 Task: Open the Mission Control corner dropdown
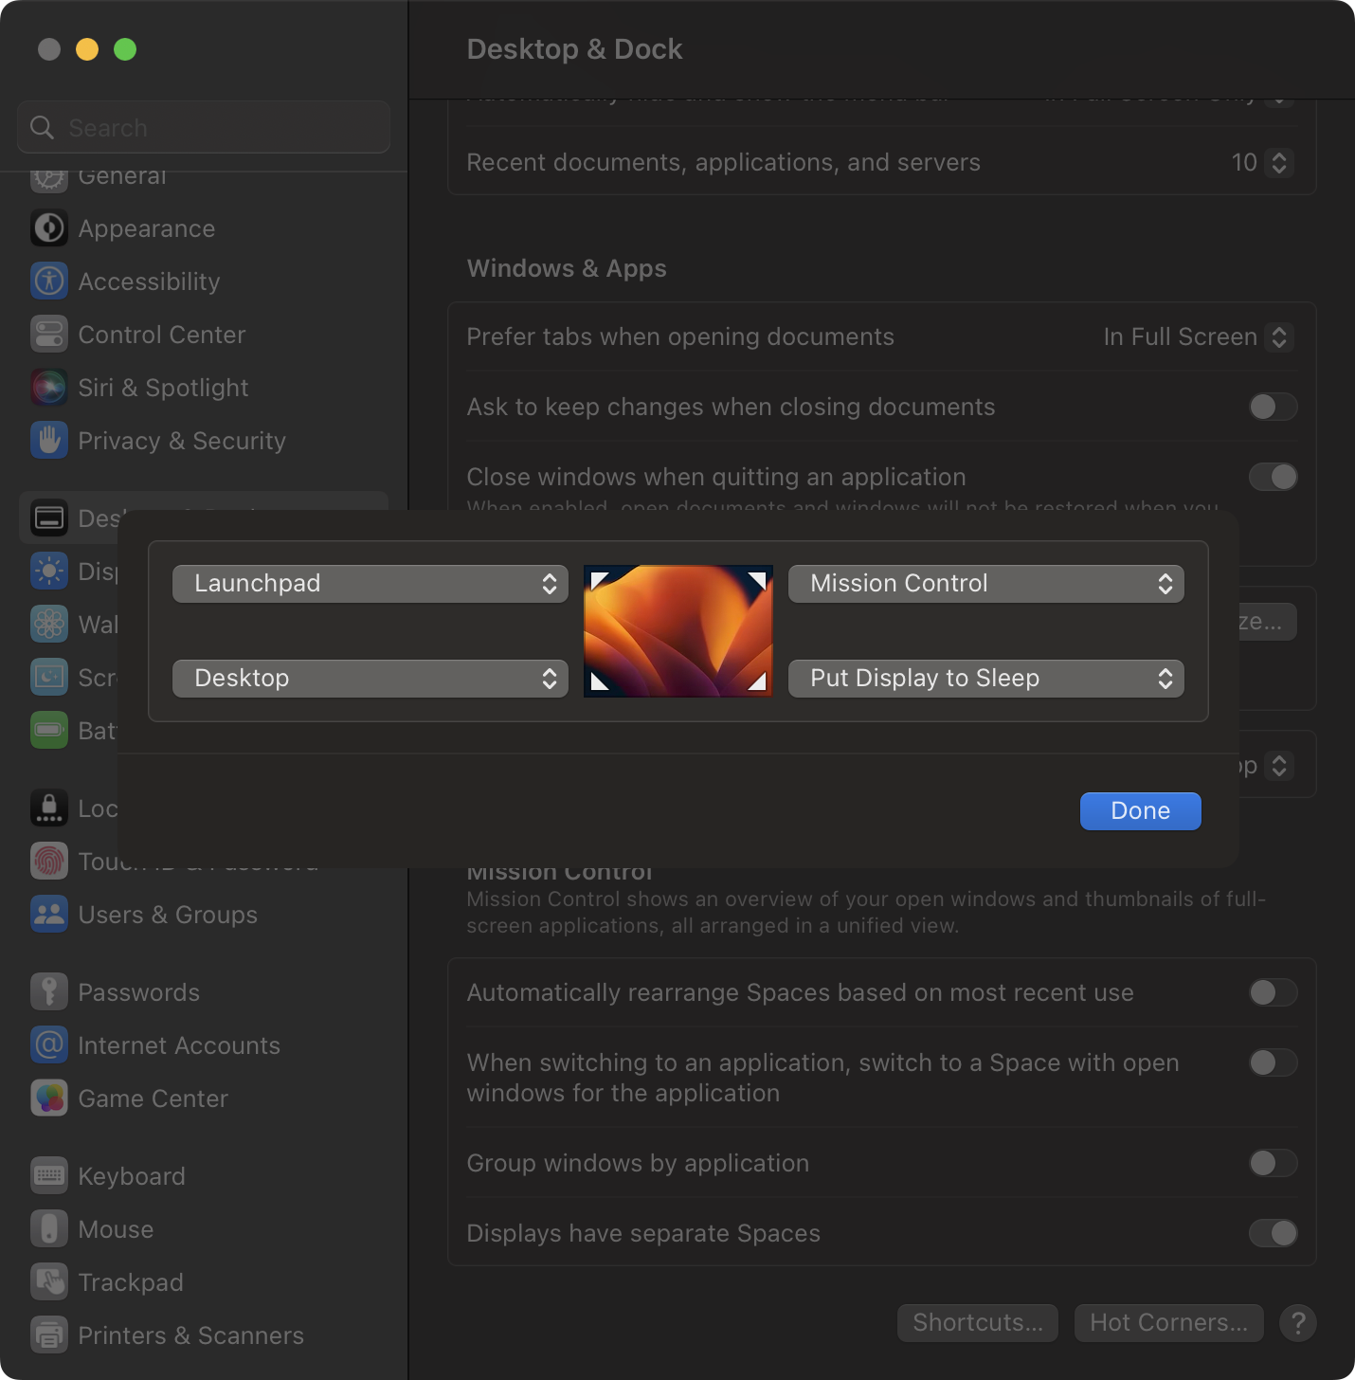[985, 584]
